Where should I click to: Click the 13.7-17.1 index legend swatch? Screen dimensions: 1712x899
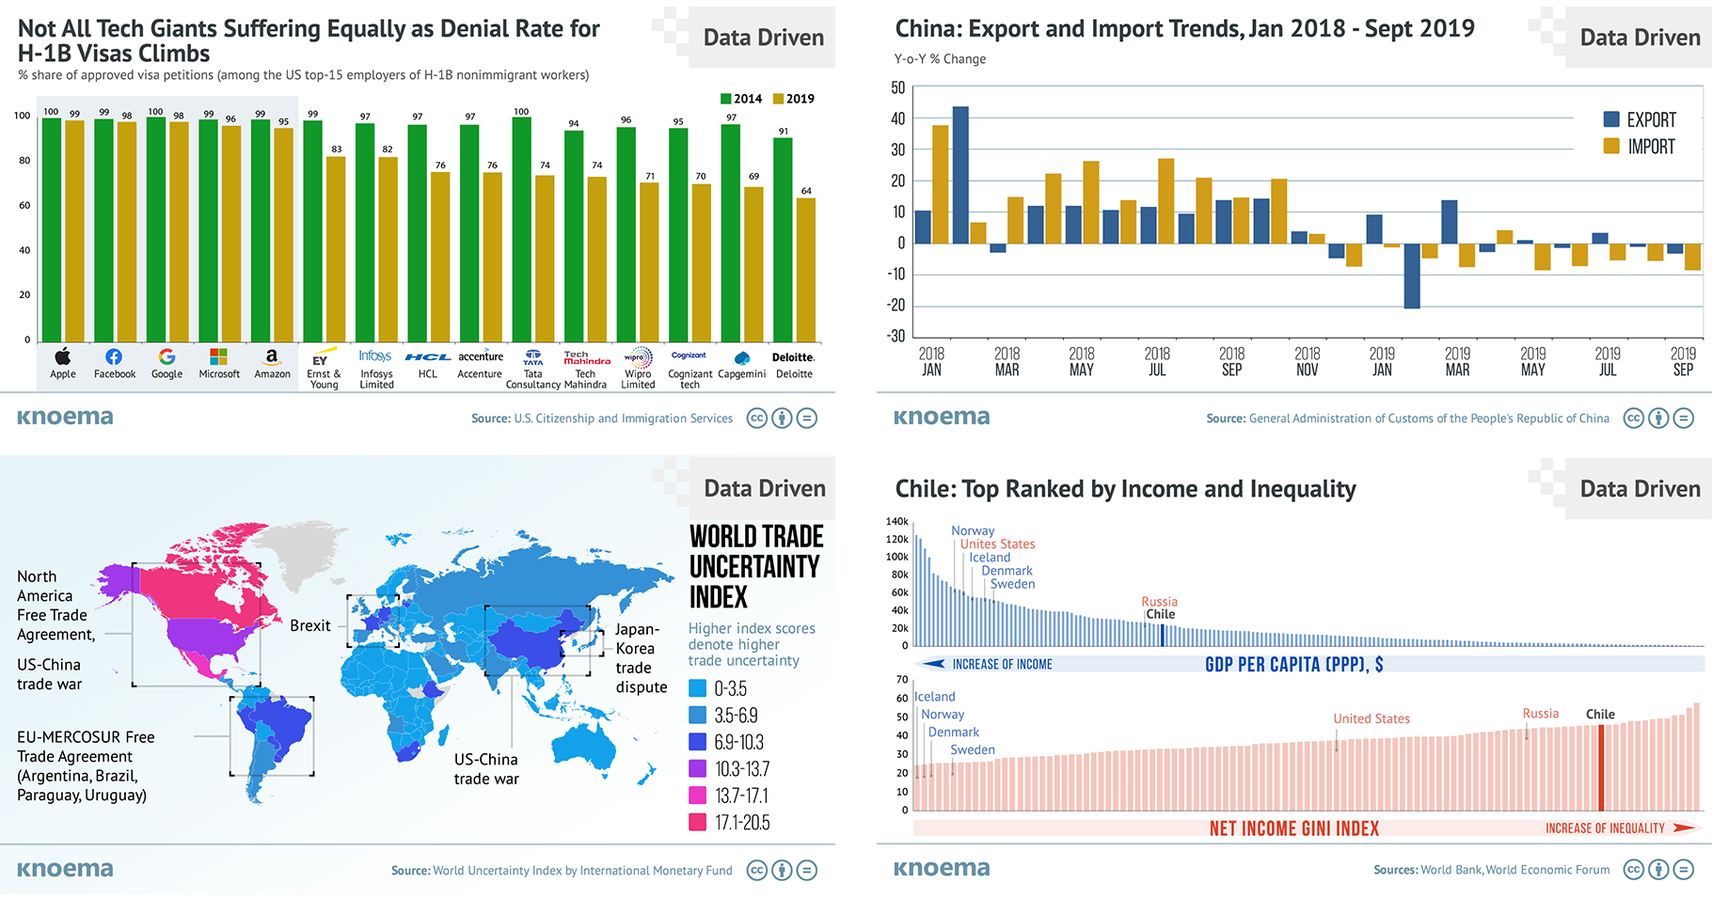pyautogui.click(x=698, y=796)
